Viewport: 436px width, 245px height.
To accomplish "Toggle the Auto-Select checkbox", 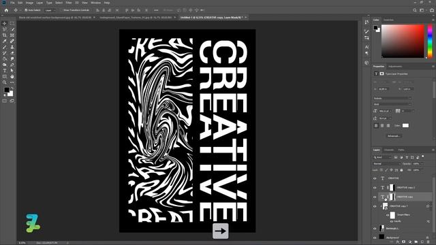I will pos(26,10).
